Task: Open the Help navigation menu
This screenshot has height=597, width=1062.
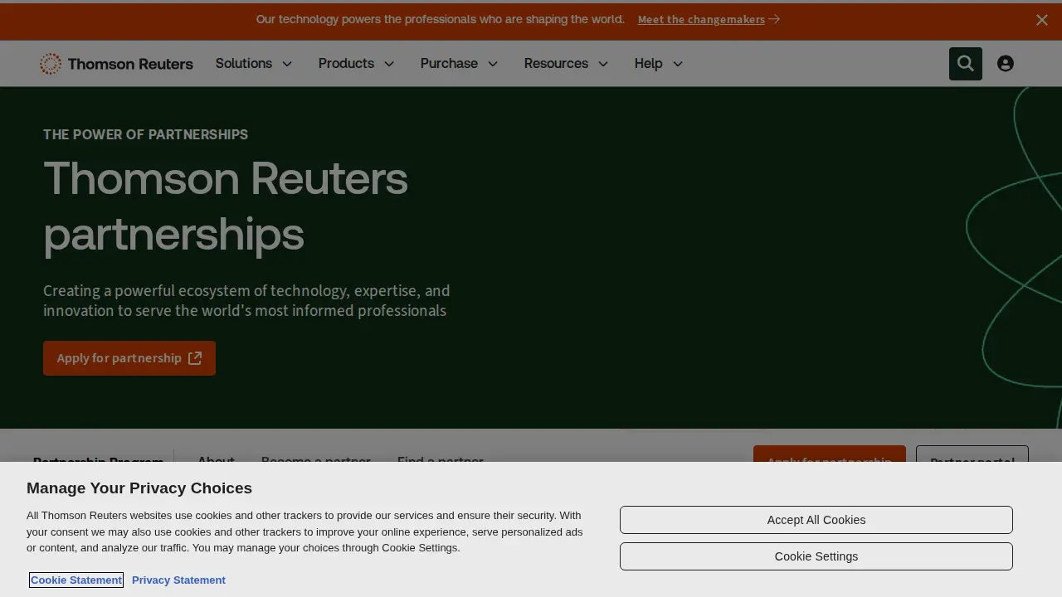Action: pyautogui.click(x=659, y=64)
